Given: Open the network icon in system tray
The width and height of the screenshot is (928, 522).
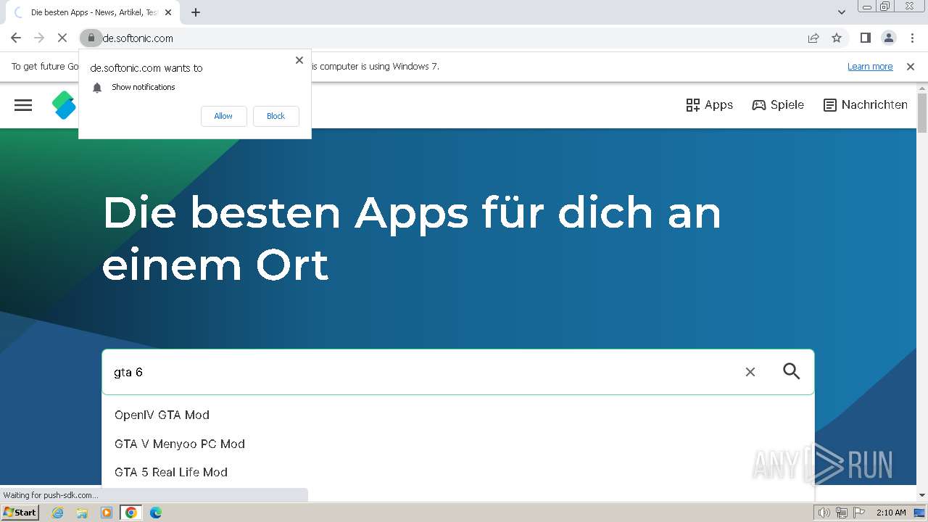Looking at the screenshot, I should point(841,513).
